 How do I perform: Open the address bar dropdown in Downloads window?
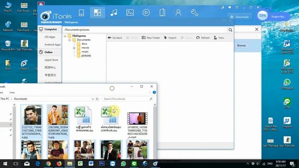click(x=93, y=99)
